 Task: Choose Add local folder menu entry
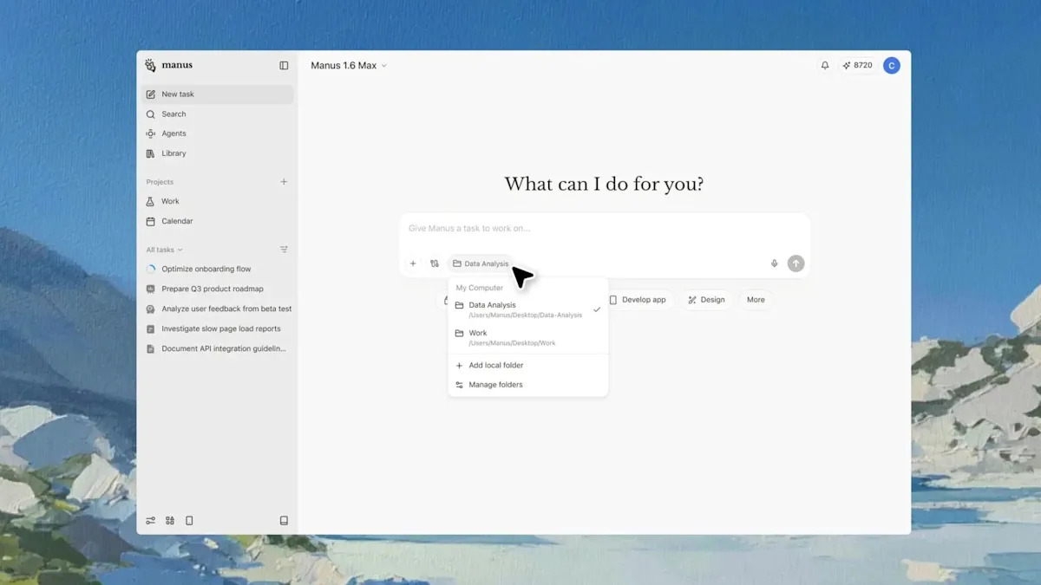[x=495, y=366]
